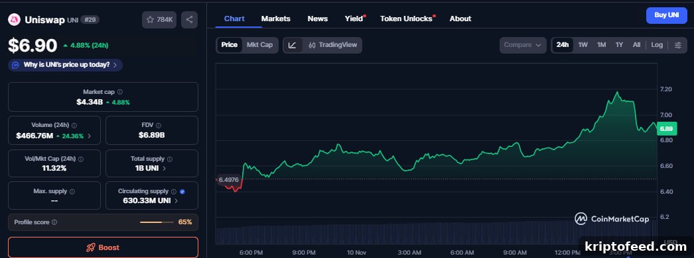Set chart range to 1W
Image resolution: width=694 pixels, height=258 pixels.
tap(583, 45)
